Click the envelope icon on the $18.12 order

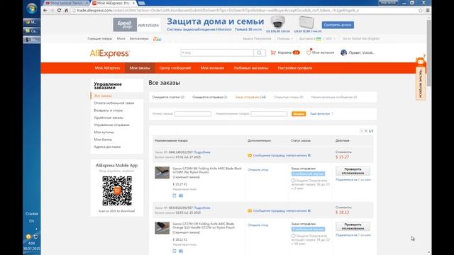(250, 211)
